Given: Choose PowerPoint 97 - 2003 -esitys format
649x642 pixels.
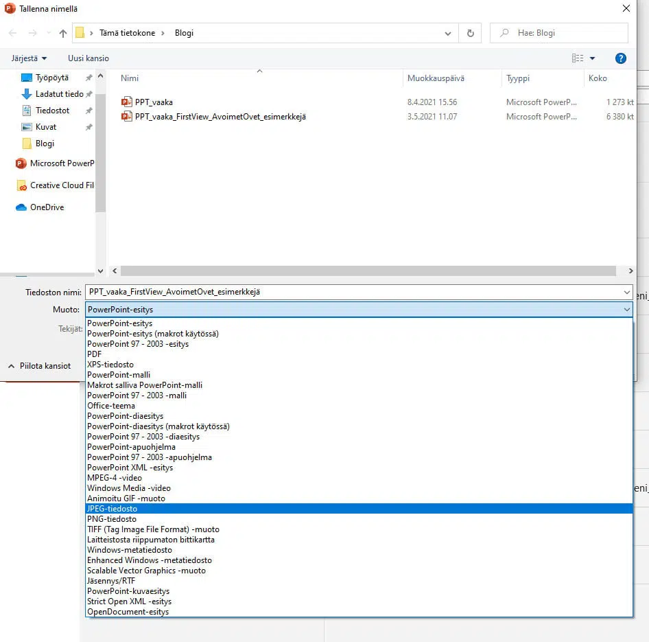Looking at the screenshot, I should coord(359,344).
